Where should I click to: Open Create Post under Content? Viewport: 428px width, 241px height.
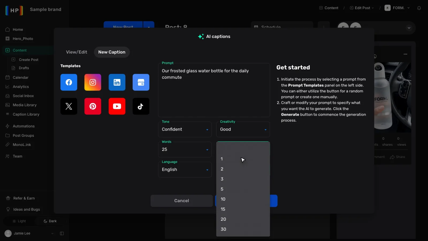tap(29, 60)
